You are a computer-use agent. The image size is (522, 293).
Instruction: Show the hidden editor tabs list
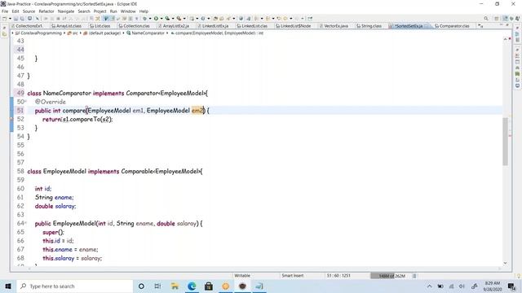480,25
